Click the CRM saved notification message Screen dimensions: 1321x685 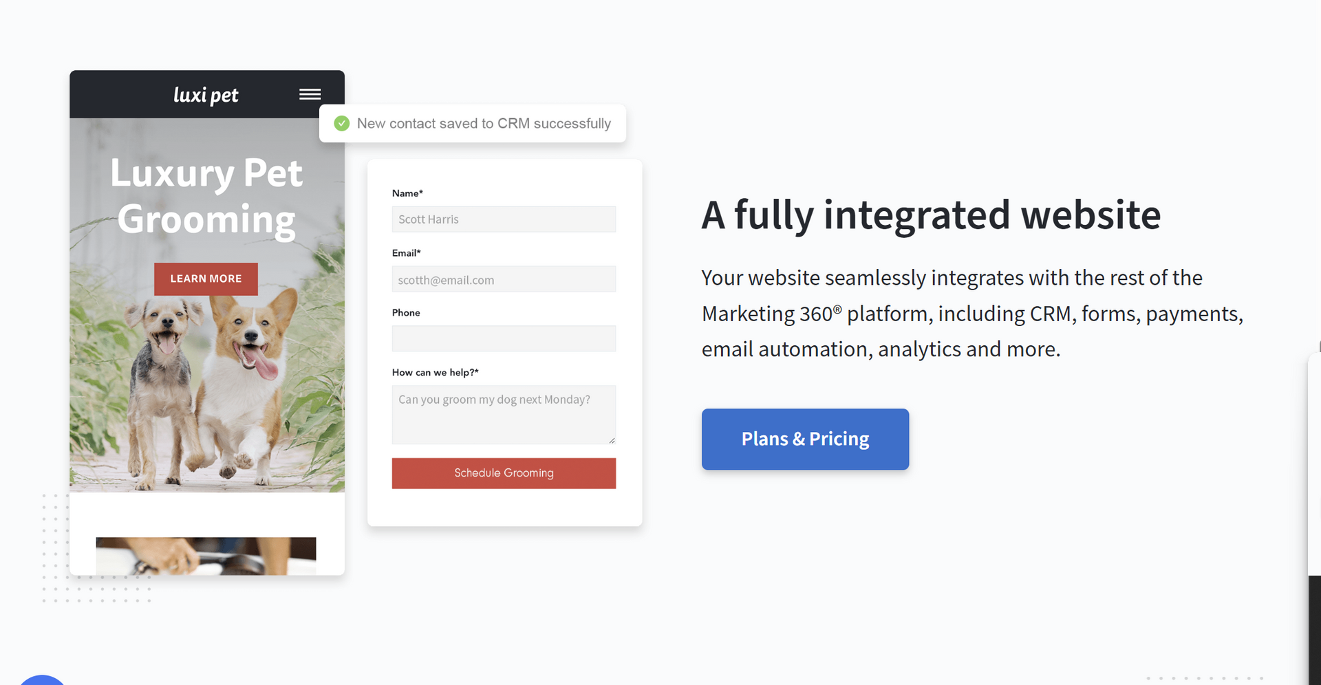pyautogui.click(x=484, y=124)
